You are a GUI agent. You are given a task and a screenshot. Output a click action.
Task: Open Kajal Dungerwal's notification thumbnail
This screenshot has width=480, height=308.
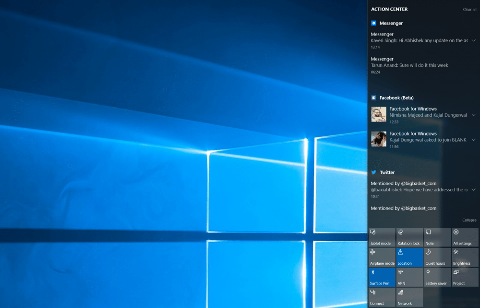click(x=379, y=139)
